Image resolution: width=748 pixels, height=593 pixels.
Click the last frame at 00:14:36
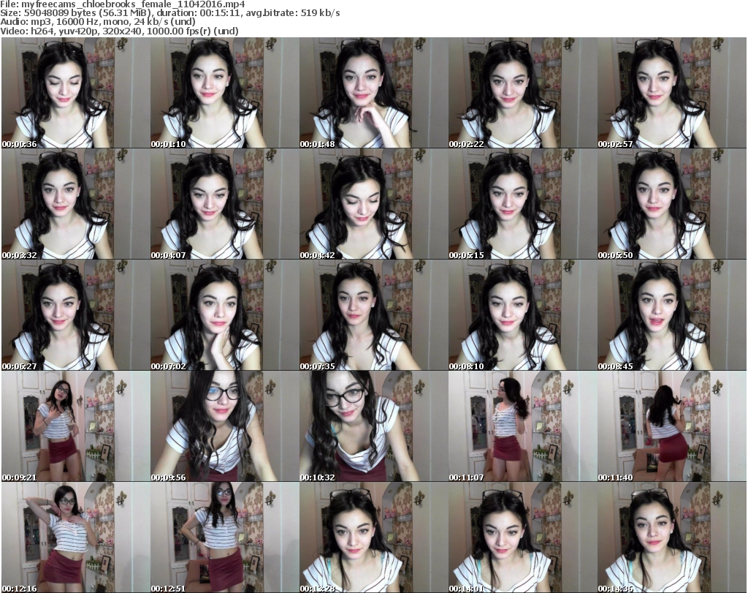(671, 538)
